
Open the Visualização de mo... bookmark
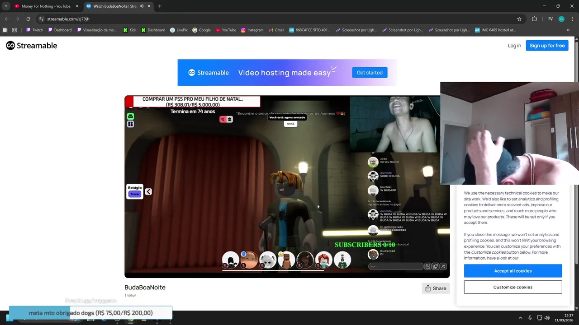[97, 30]
